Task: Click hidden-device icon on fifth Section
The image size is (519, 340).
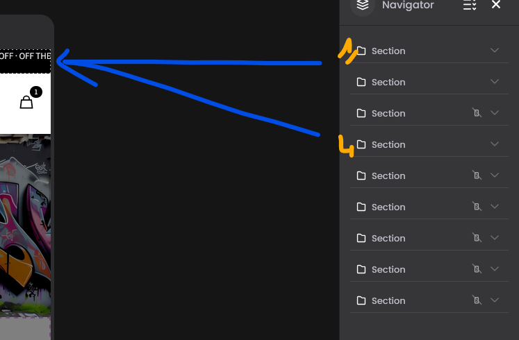Action: click(477, 176)
